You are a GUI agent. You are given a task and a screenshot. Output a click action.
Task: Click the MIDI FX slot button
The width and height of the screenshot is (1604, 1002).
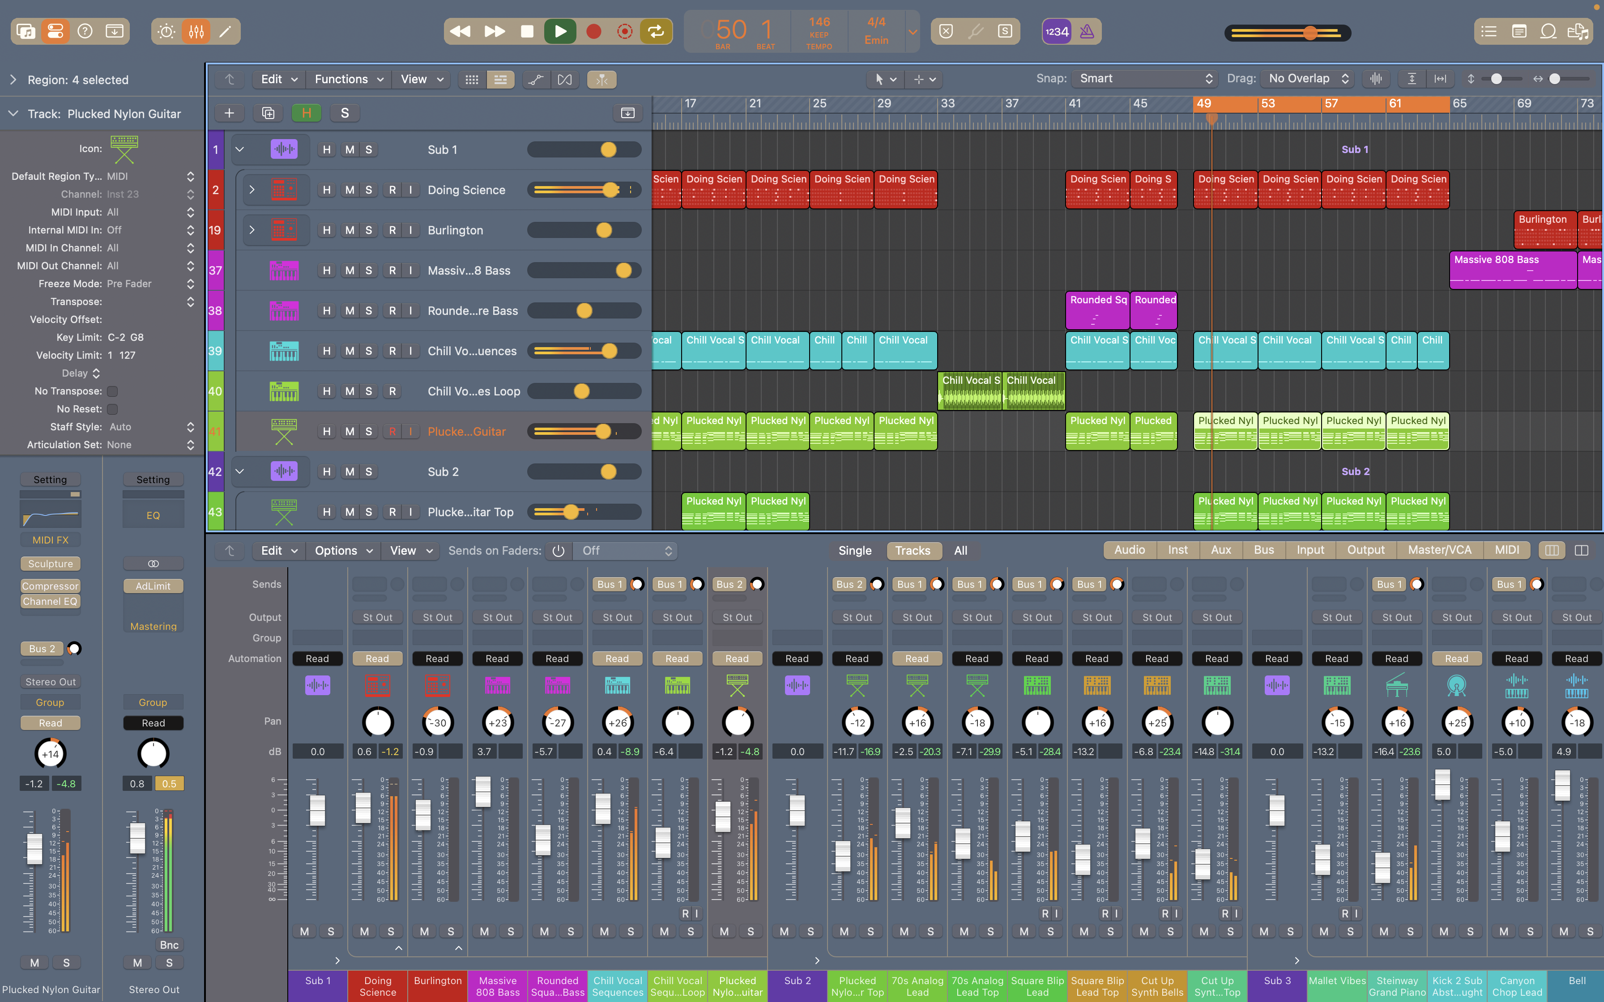tap(51, 540)
